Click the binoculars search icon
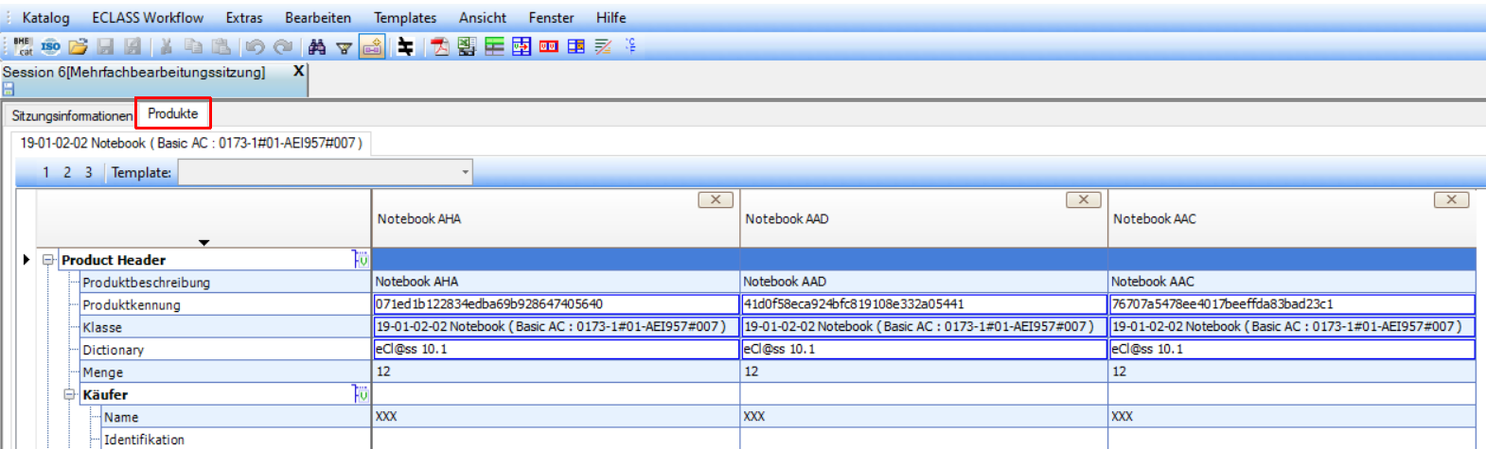Image resolution: width=1486 pixels, height=449 pixels. click(x=317, y=46)
